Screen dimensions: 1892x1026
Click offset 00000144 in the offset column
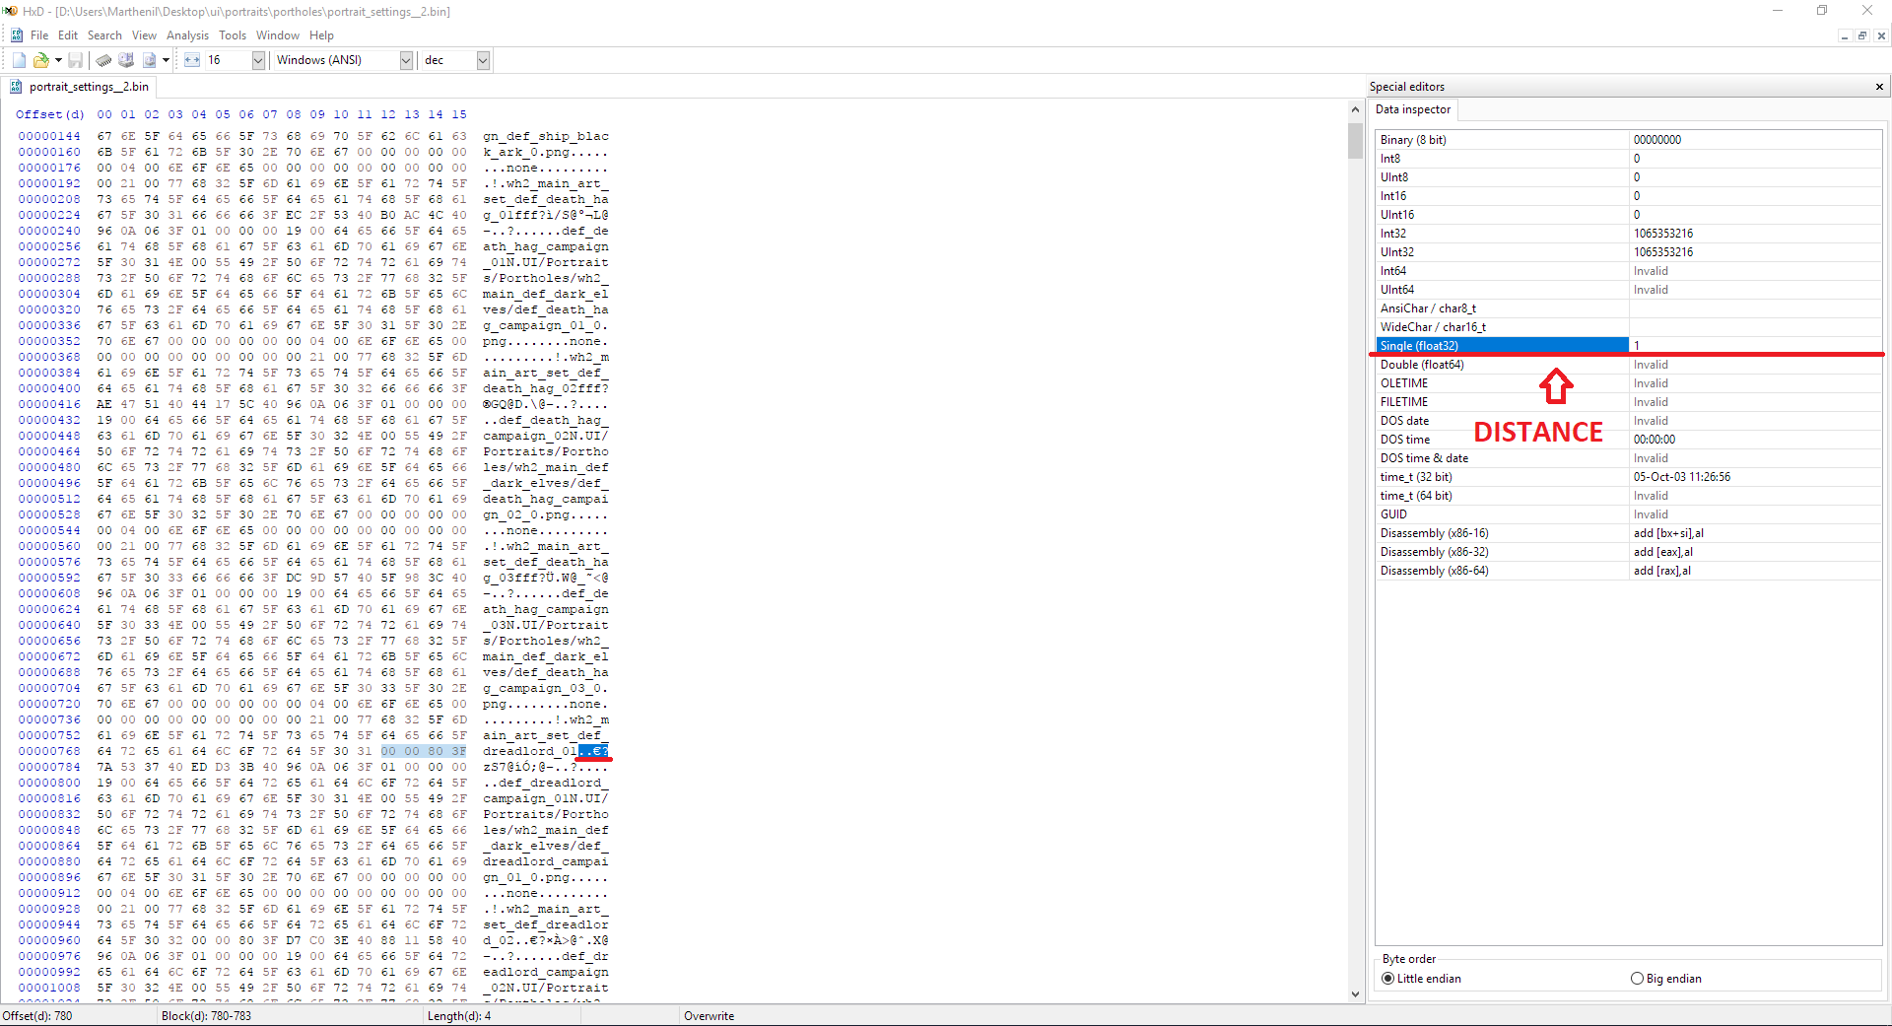[49, 136]
